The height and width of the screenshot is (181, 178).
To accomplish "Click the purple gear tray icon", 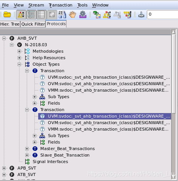I will tap(83, 15).
